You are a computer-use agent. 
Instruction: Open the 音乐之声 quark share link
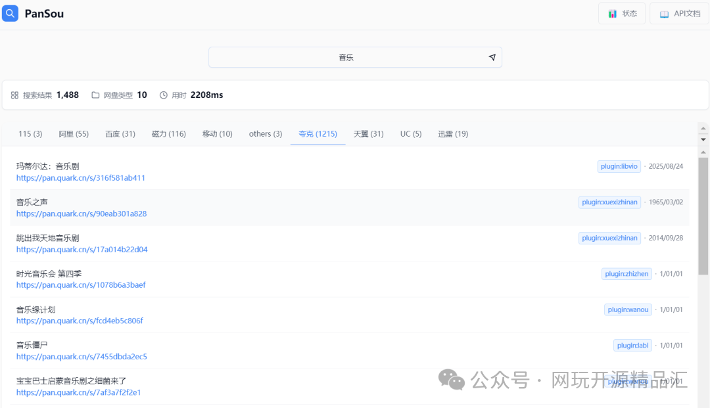coord(81,214)
